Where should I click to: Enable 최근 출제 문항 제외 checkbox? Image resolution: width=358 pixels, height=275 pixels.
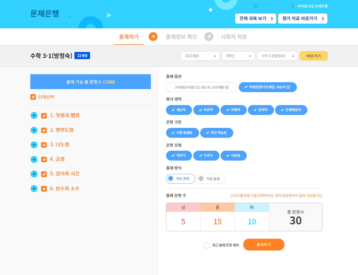207,245
